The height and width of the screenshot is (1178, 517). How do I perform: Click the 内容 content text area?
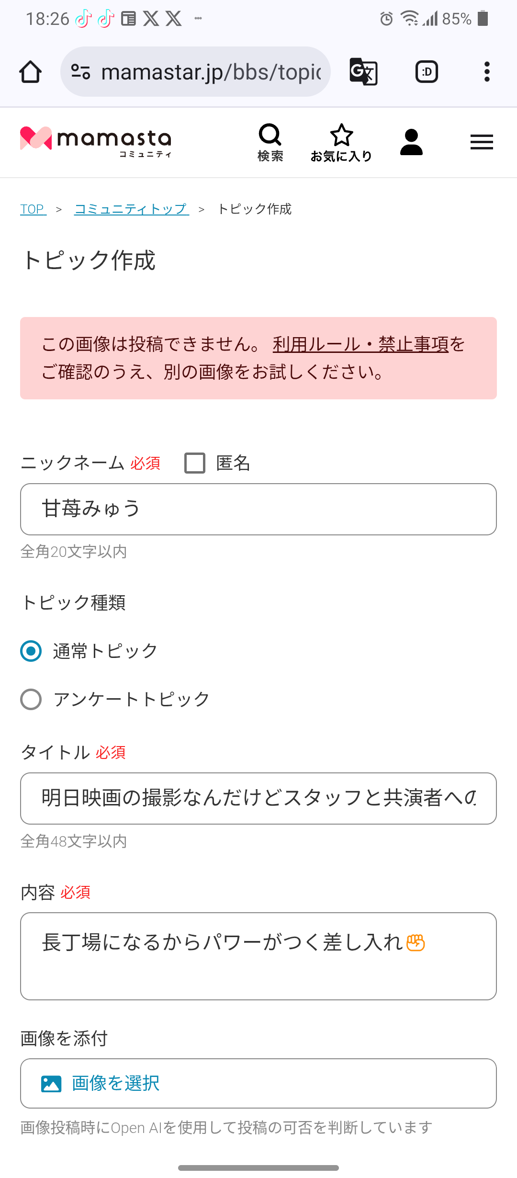pos(258,956)
